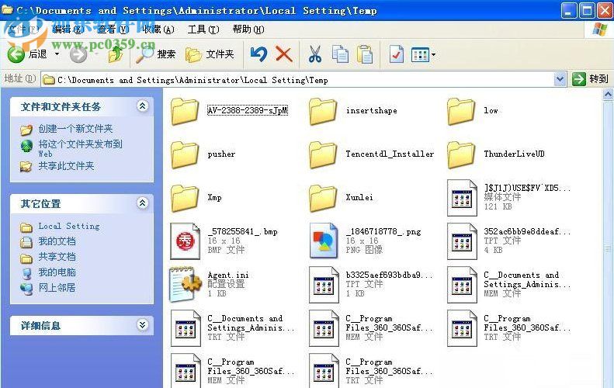
Task: Select C__Documents and Settings MEM file
Action: click(x=509, y=285)
